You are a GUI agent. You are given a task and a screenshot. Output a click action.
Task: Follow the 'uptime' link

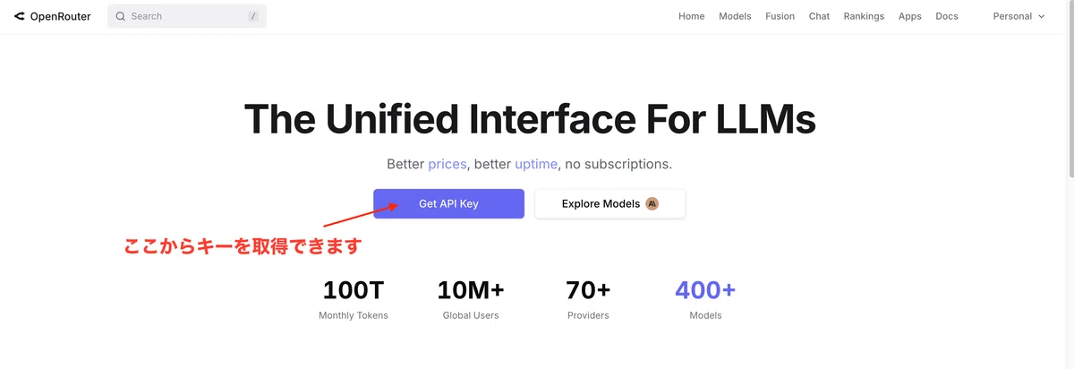(536, 164)
